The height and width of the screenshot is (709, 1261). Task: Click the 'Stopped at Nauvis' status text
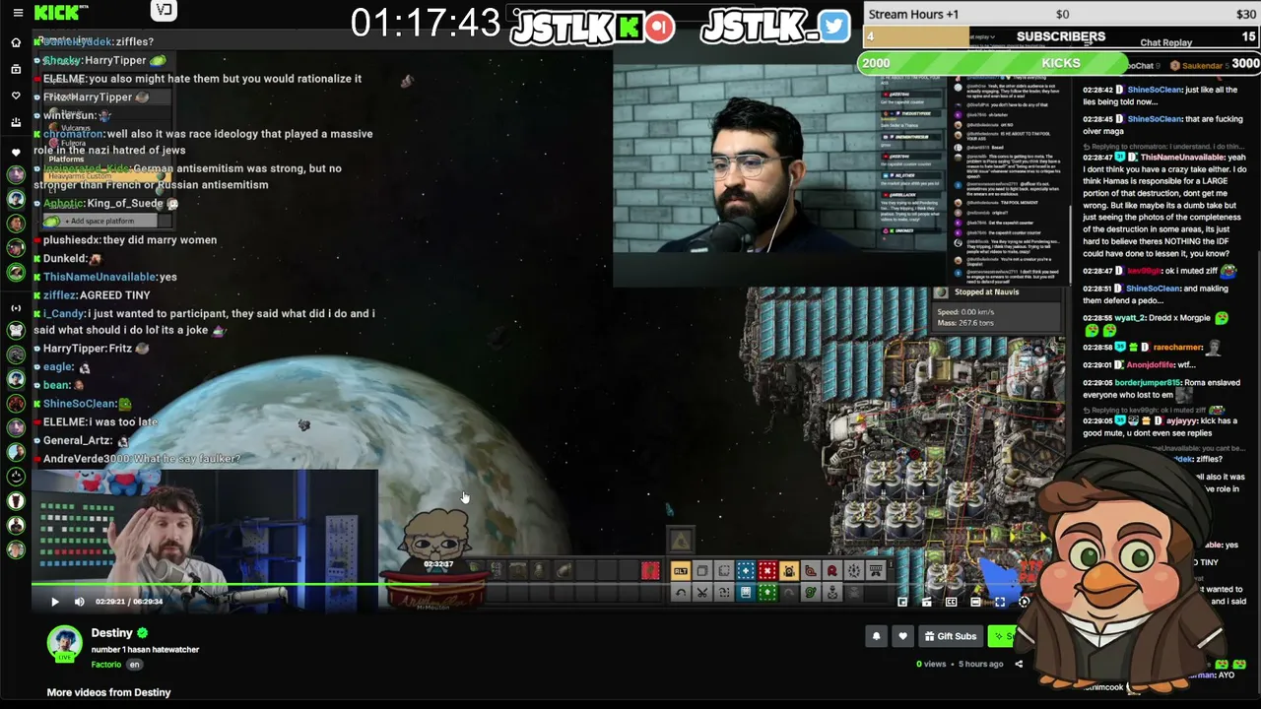[x=987, y=292]
